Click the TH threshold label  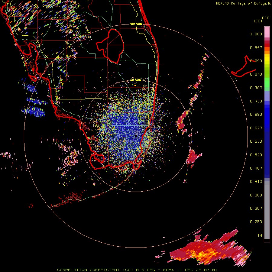[260, 235]
